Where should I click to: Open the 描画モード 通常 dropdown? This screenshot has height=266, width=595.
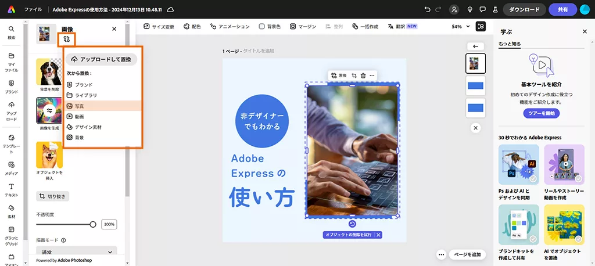point(77,251)
